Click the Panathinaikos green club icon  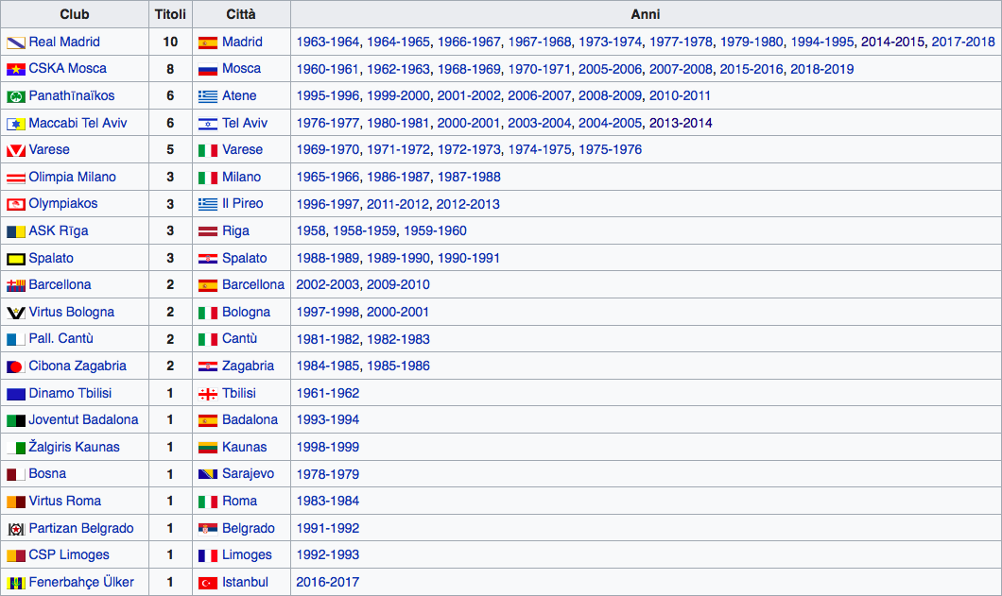pos(16,96)
